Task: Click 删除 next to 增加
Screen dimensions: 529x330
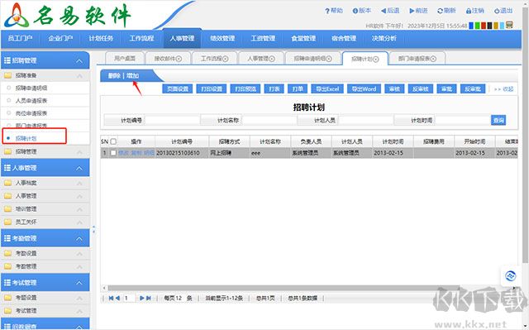Action: [x=114, y=75]
